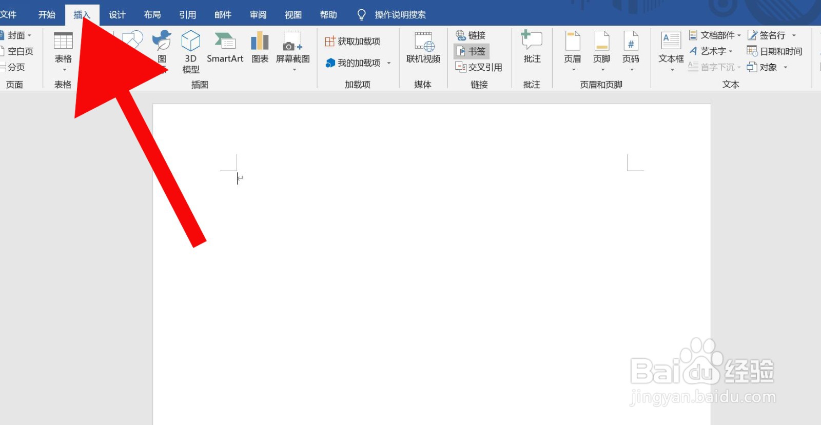Open 我的加载项 add-ins list
Screen dimensions: 821x425
[353, 63]
